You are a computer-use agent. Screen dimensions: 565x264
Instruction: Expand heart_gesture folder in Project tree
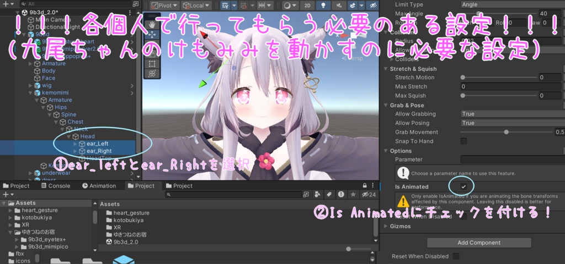(10, 211)
